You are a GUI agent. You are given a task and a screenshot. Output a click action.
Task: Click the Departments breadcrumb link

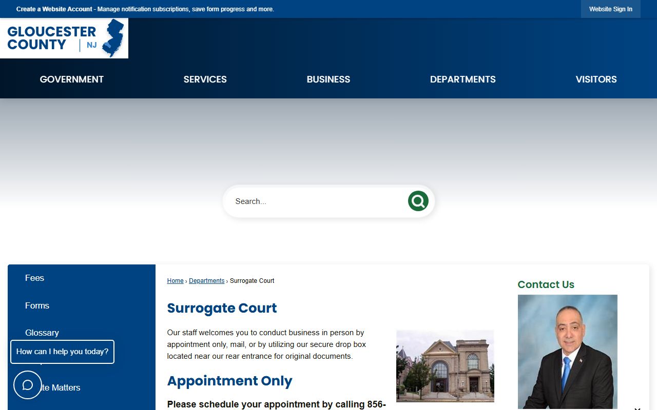point(206,281)
